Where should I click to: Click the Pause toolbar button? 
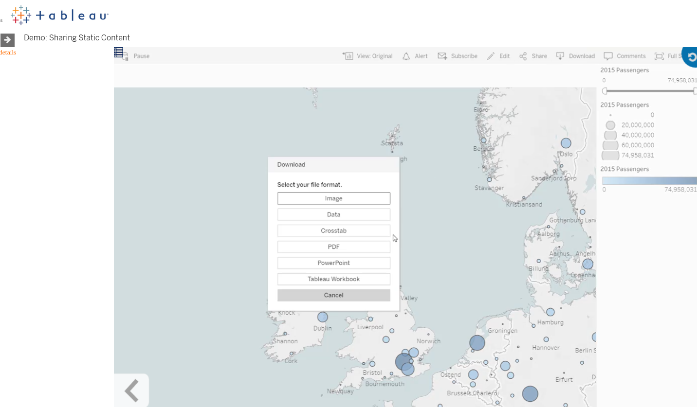(x=136, y=56)
